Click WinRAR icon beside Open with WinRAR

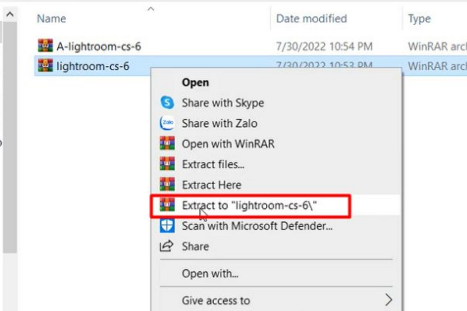[167, 144]
